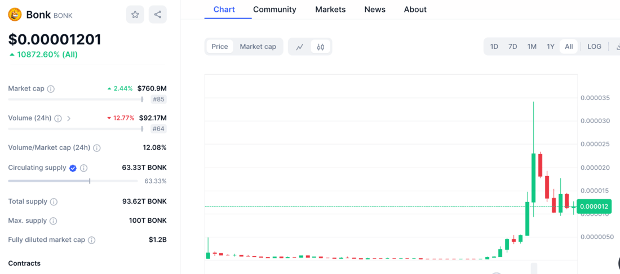This screenshot has width=620, height=274.
Task: Click the Circulating supply info icon
Action: coord(84,168)
